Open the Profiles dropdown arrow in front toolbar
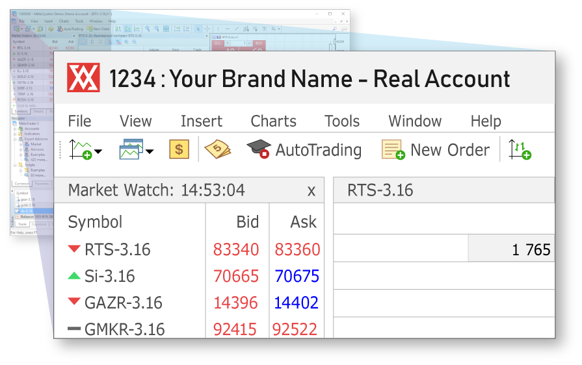 click(150, 151)
